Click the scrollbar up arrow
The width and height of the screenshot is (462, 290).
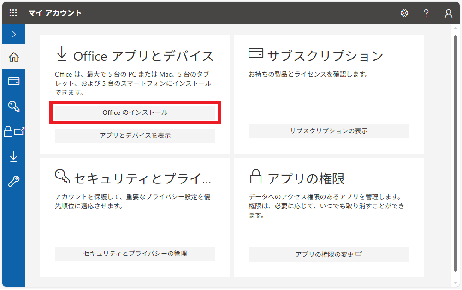pos(456,28)
